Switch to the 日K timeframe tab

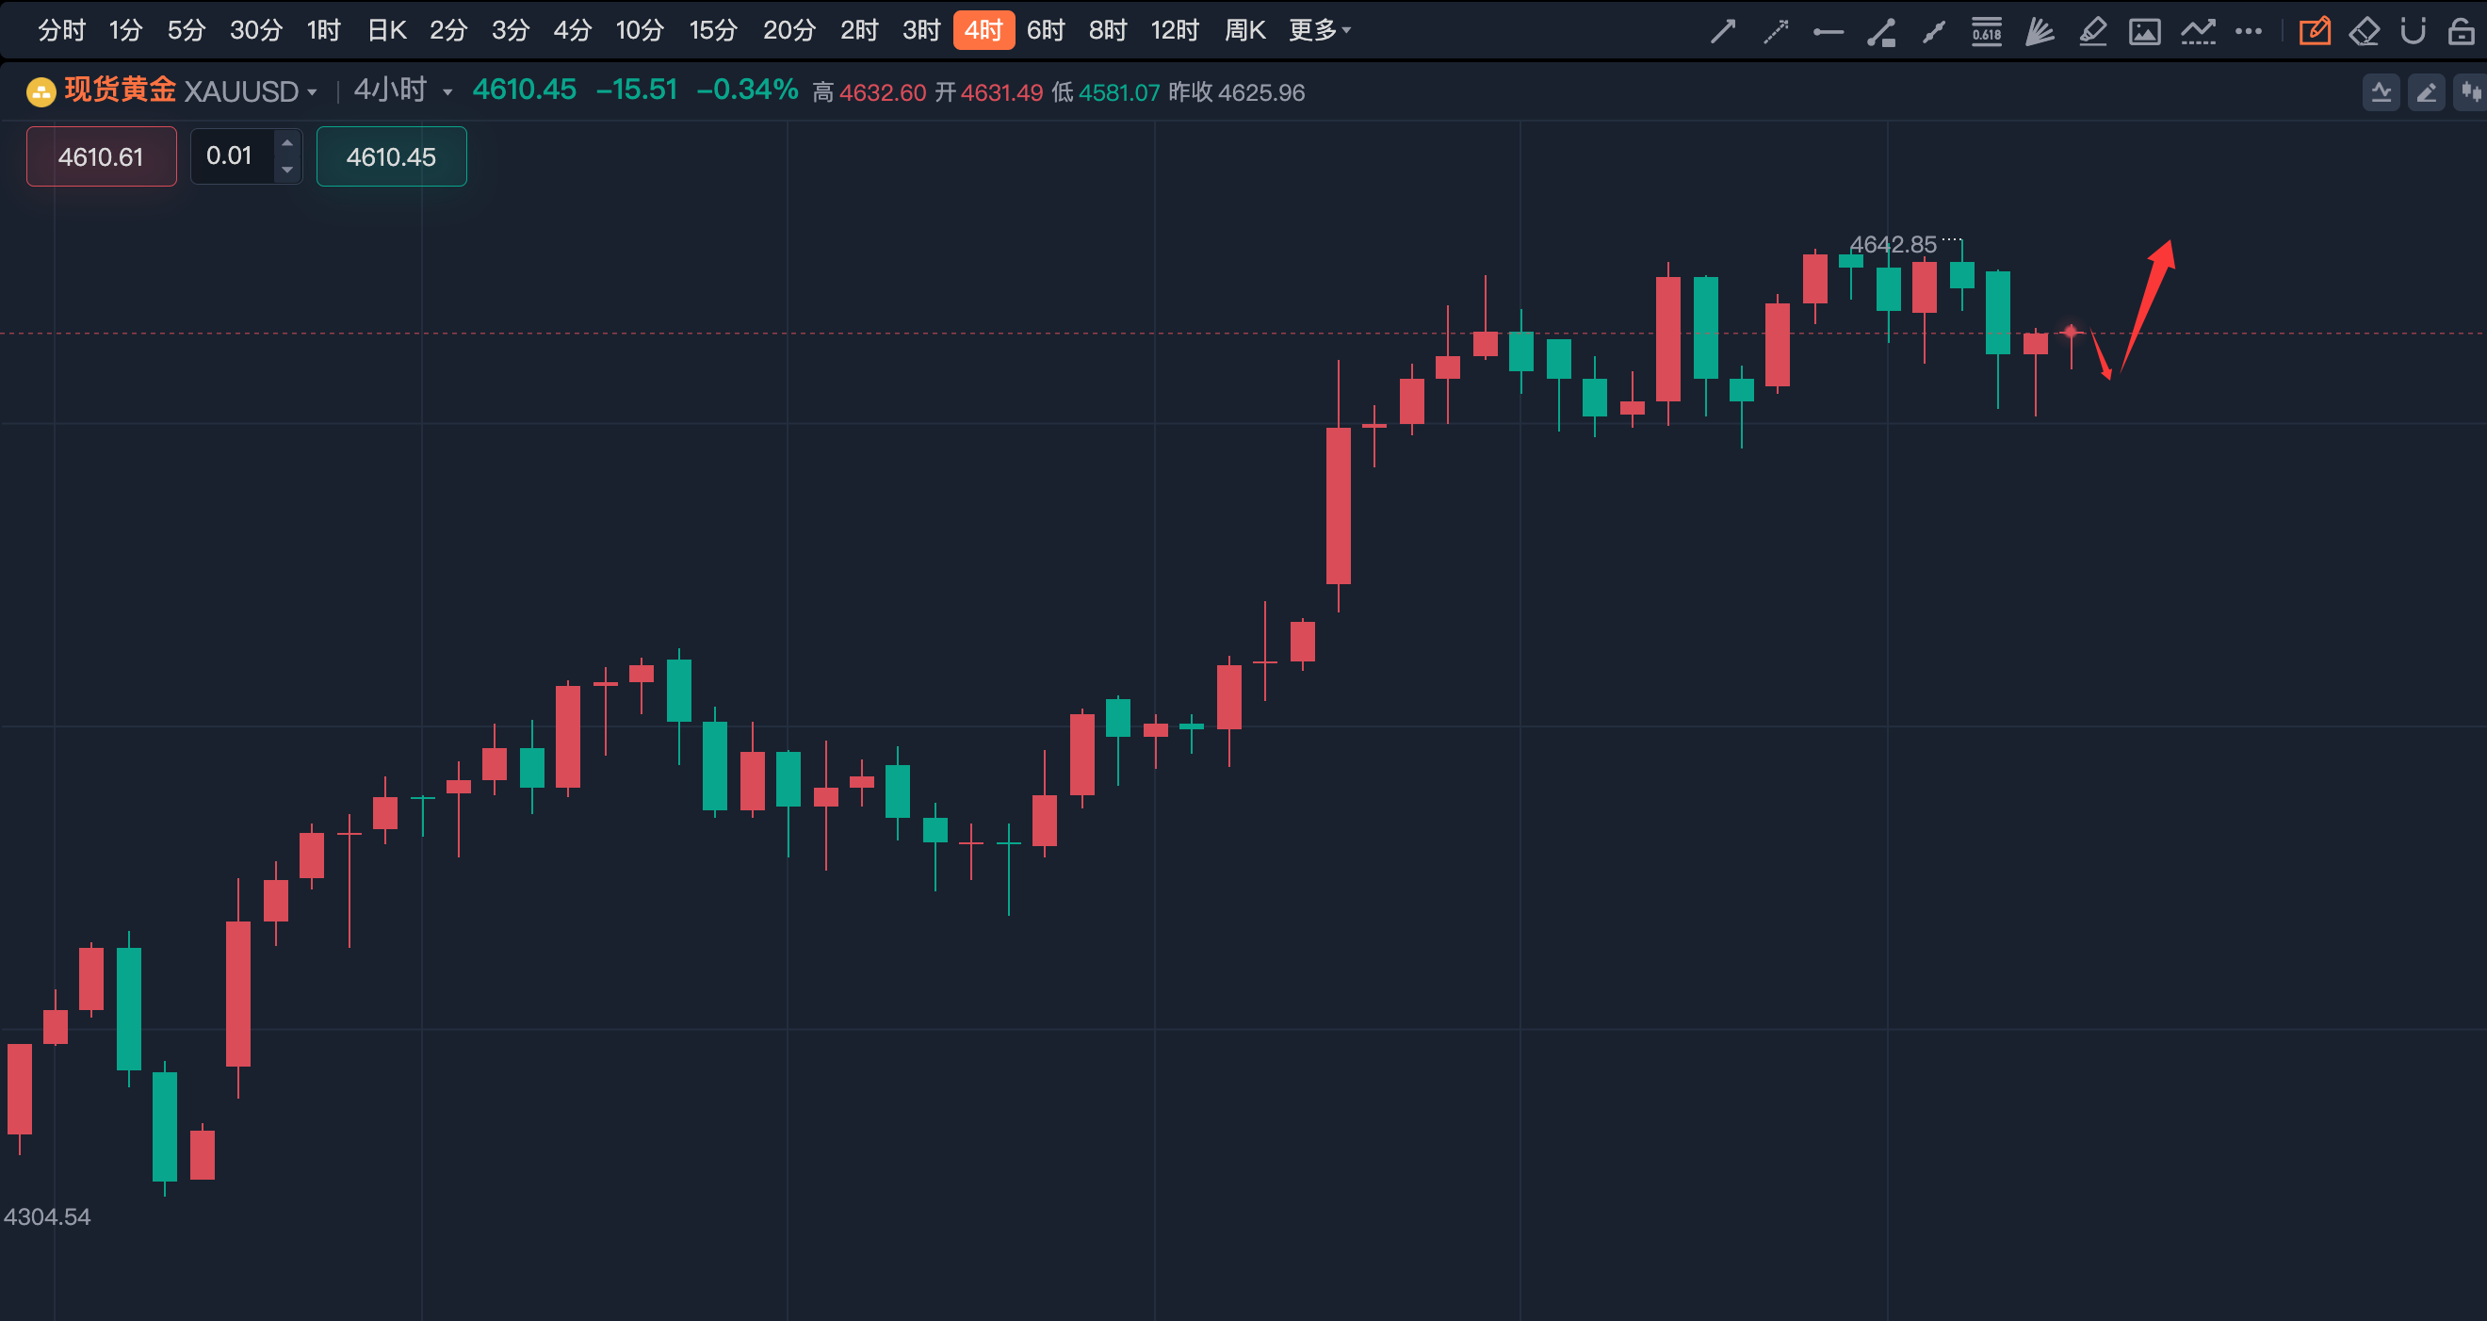(x=386, y=31)
